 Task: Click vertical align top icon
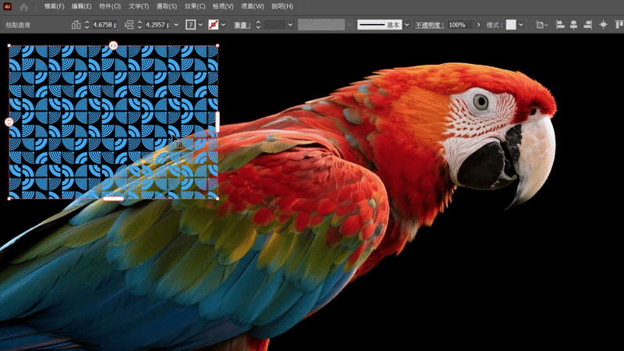click(x=619, y=25)
